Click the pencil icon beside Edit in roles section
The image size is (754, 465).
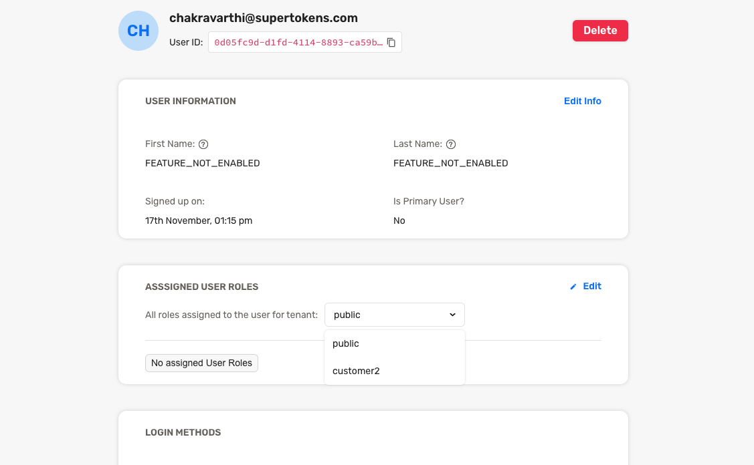pyautogui.click(x=573, y=286)
